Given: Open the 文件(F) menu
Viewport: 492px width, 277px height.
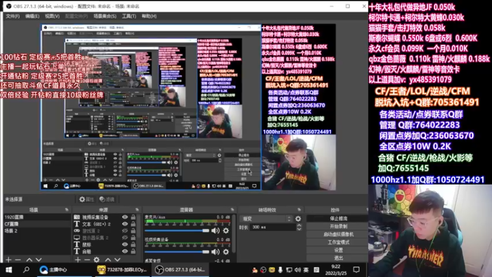Looking at the screenshot, I should 12,16.
